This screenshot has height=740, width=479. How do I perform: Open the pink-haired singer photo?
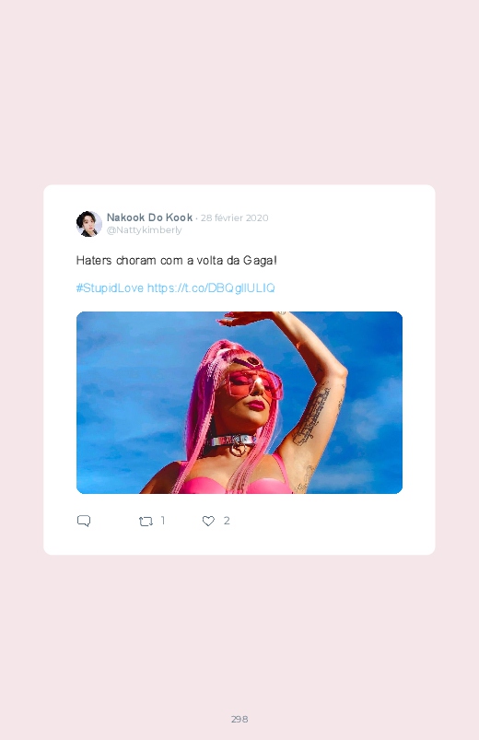pyautogui.click(x=239, y=403)
